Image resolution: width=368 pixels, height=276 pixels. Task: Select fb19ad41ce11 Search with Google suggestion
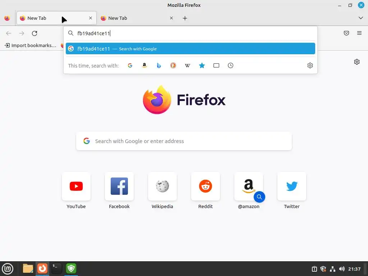pos(190,49)
